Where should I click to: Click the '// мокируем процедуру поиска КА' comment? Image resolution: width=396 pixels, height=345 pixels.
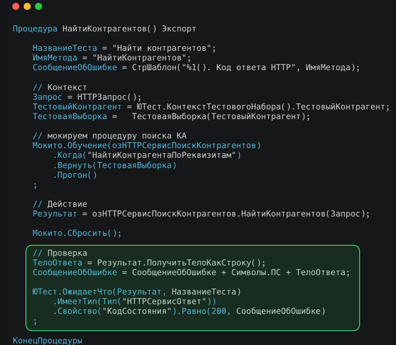click(x=109, y=136)
